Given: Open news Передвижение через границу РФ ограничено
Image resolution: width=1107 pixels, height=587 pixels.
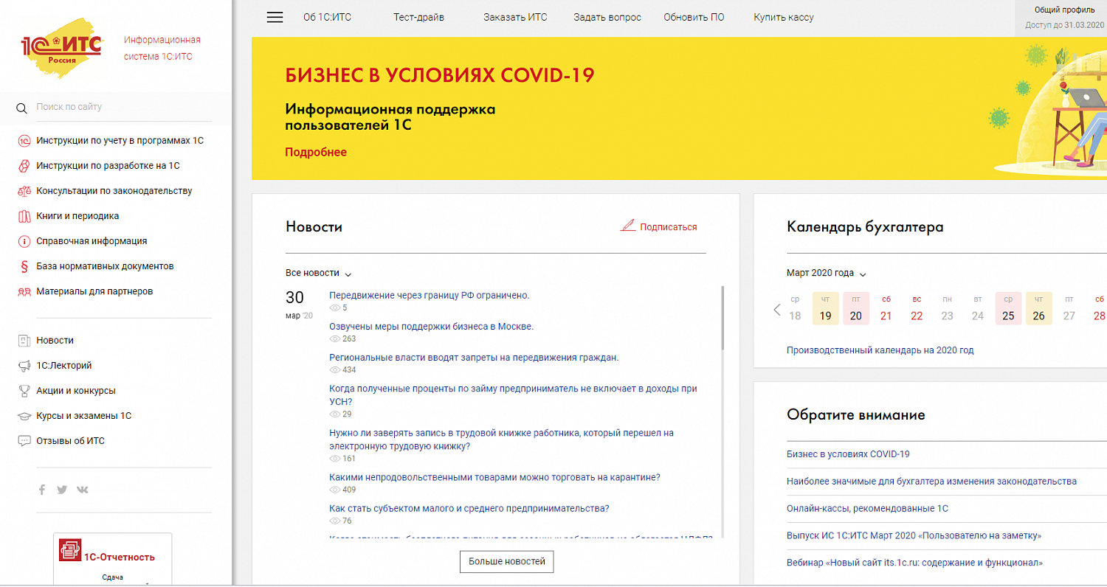Looking at the screenshot, I should [430, 296].
